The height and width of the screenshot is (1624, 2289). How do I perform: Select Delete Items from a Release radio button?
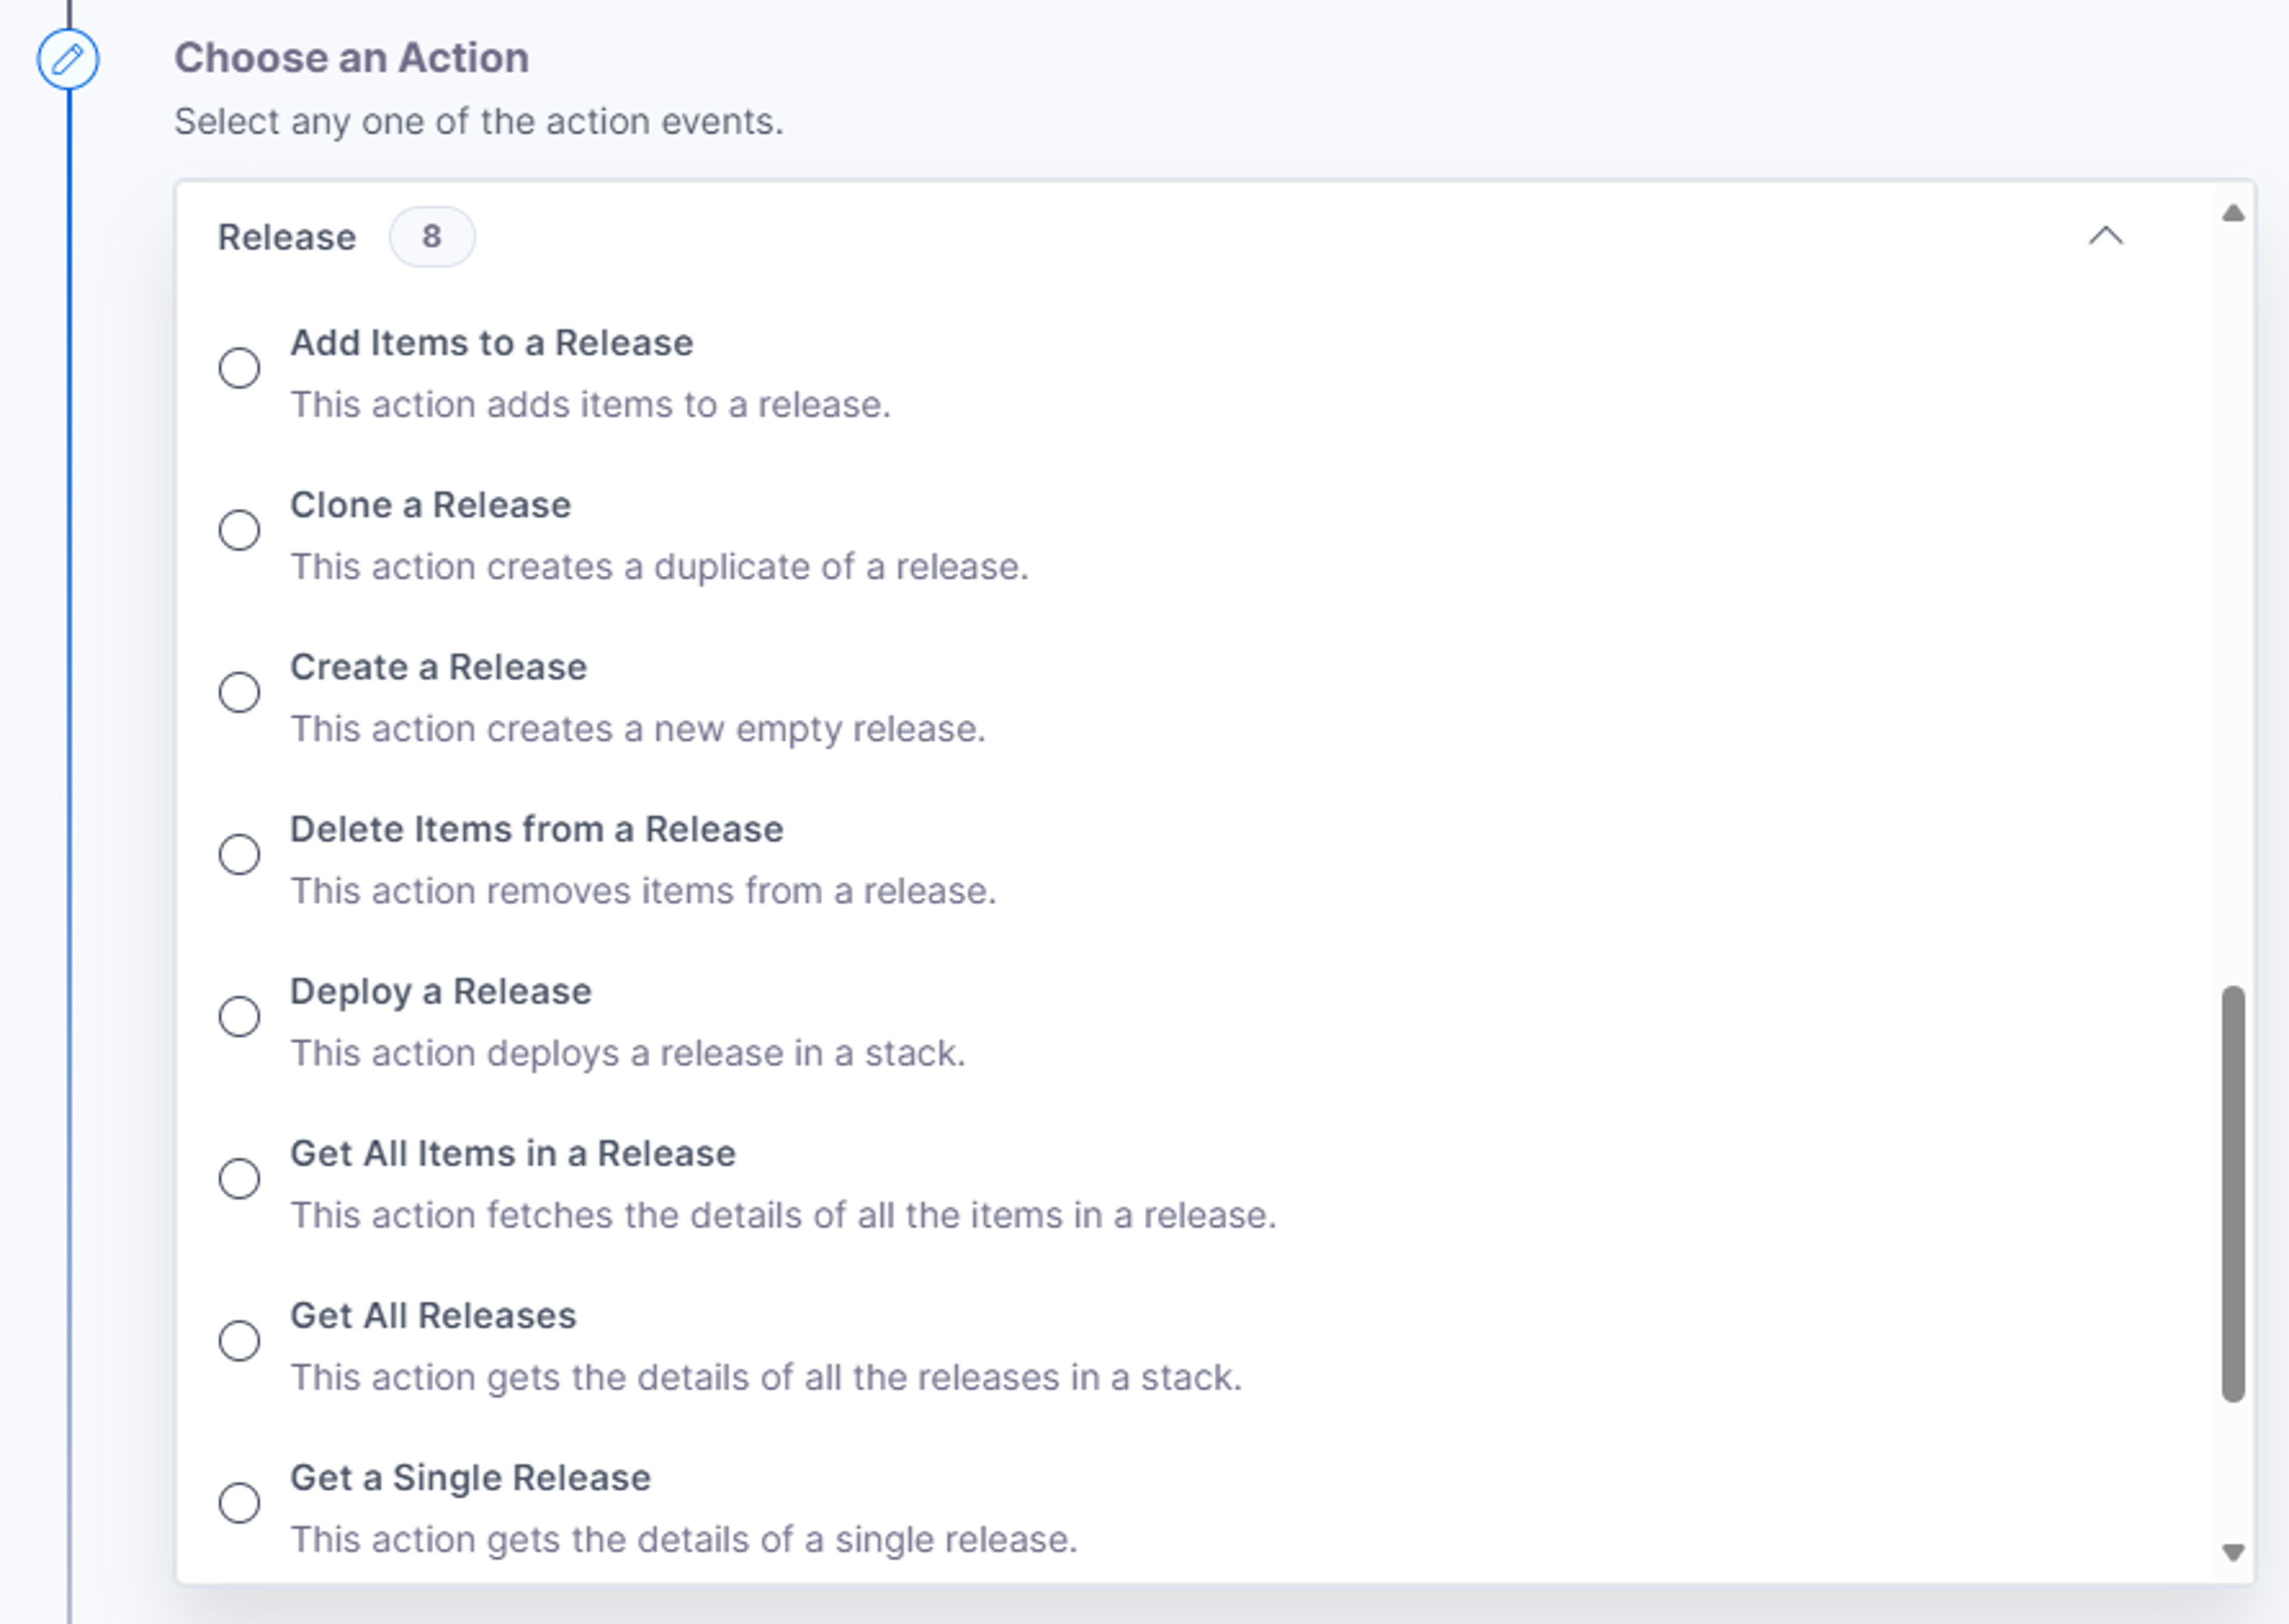pyautogui.click(x=239, y=854)
